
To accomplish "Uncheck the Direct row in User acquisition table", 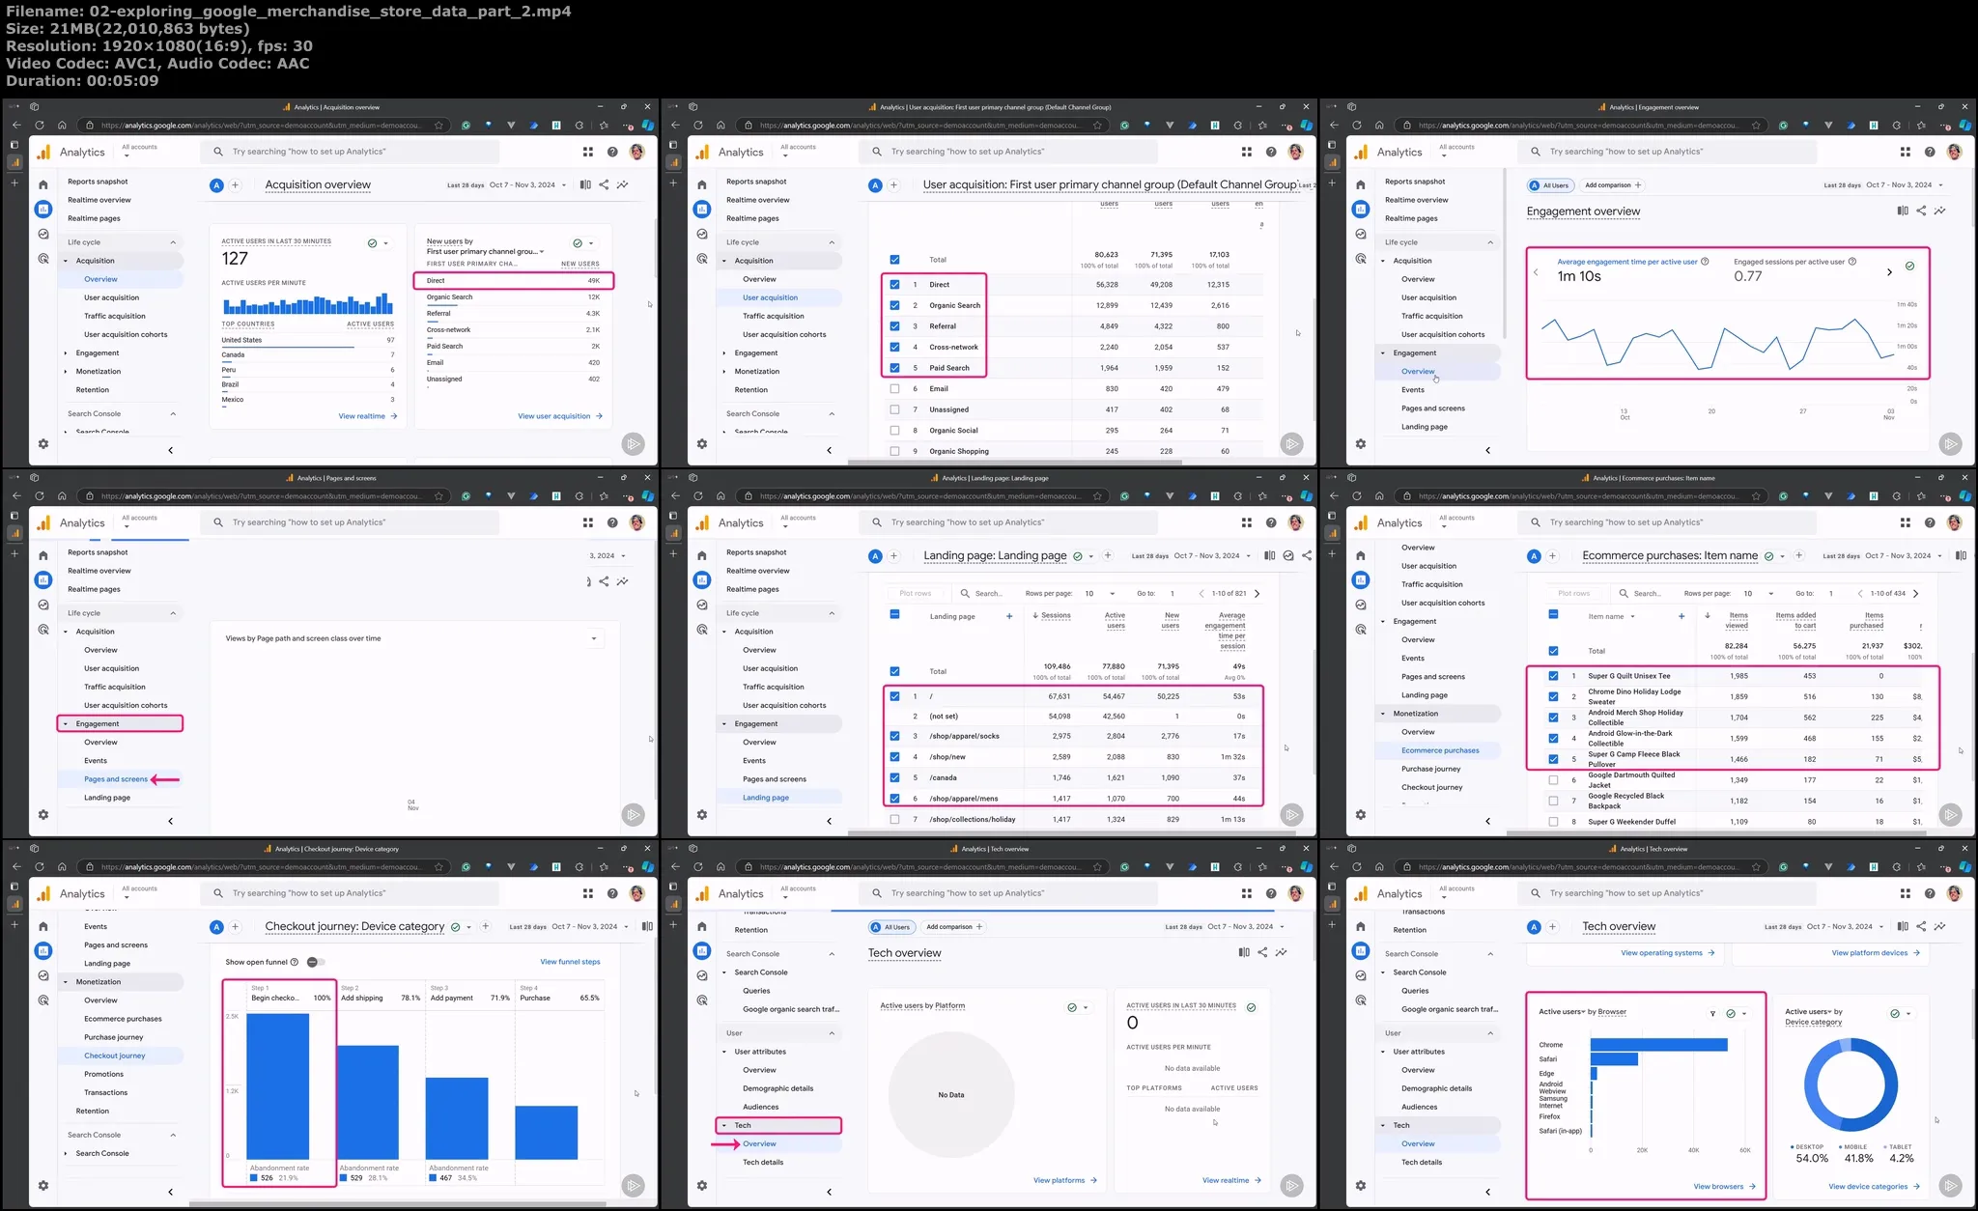I will [x=894, y=285].
